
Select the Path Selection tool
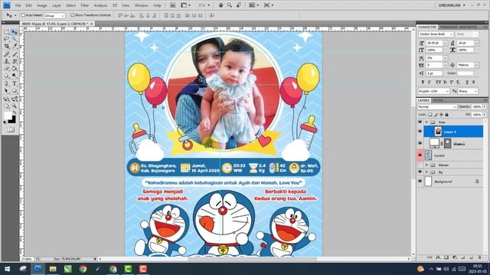point(7,91)
